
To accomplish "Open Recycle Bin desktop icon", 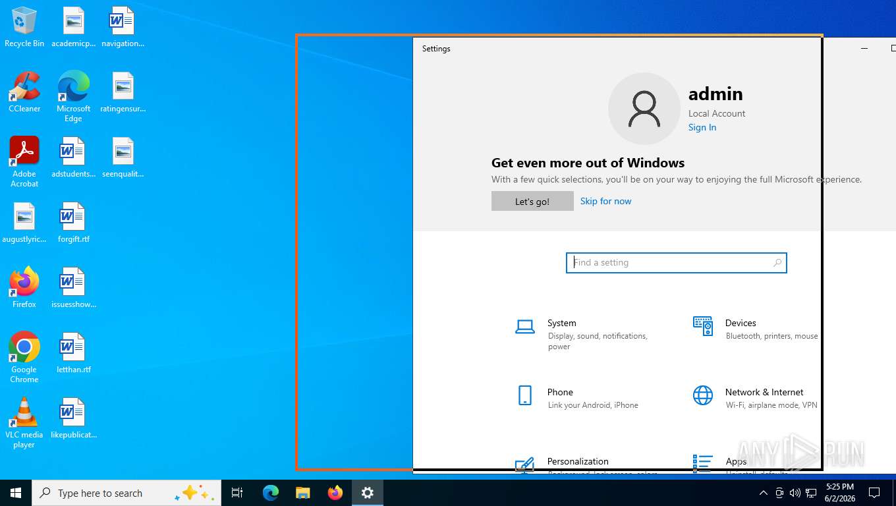I will (24, 27).
